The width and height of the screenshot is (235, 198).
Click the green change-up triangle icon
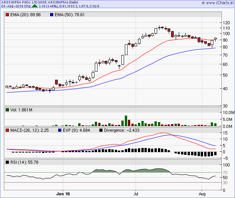(x=35, y=6)
